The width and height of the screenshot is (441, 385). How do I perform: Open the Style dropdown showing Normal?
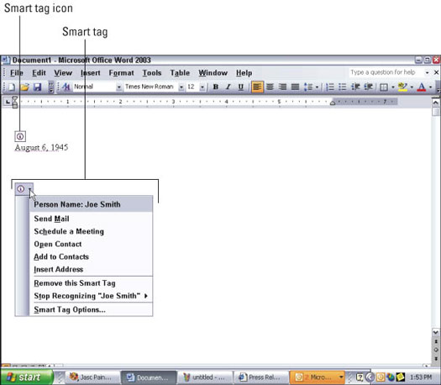coord(119,87)
